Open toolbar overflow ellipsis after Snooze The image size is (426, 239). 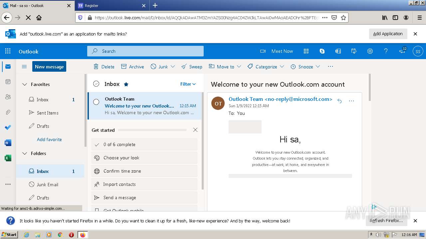(x=330, y=66)
